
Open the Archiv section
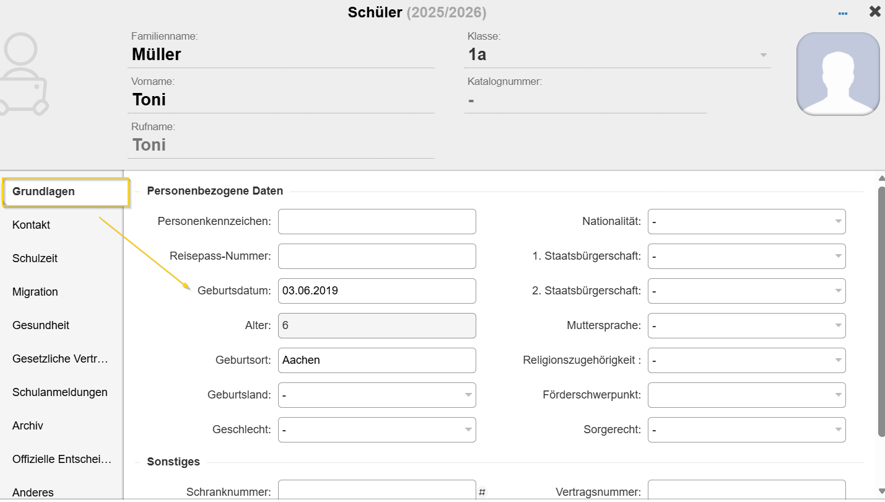click(28, 426)
